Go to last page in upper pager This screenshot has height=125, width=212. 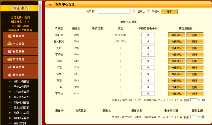181,100
